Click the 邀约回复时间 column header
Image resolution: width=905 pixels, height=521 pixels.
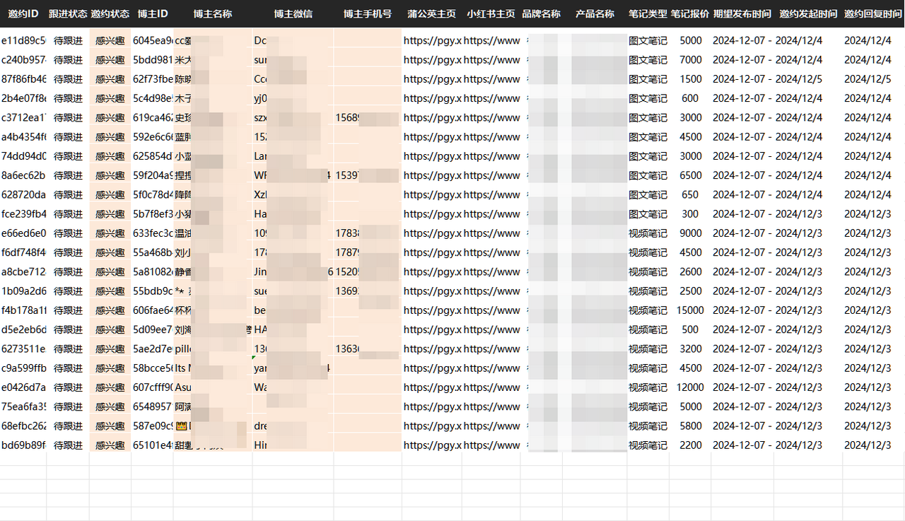872,14
